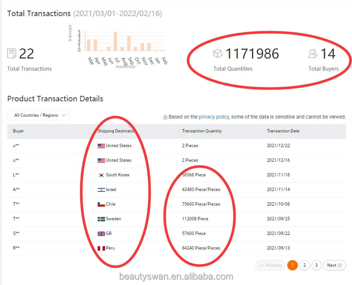Click the tallest July bar in chart

click(115, 41)
